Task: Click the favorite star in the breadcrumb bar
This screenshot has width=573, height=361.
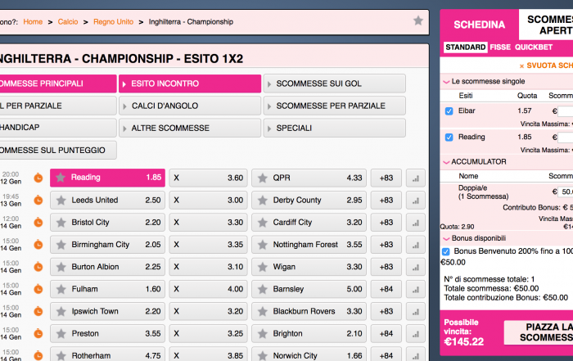Action: (x=418, y=20)
